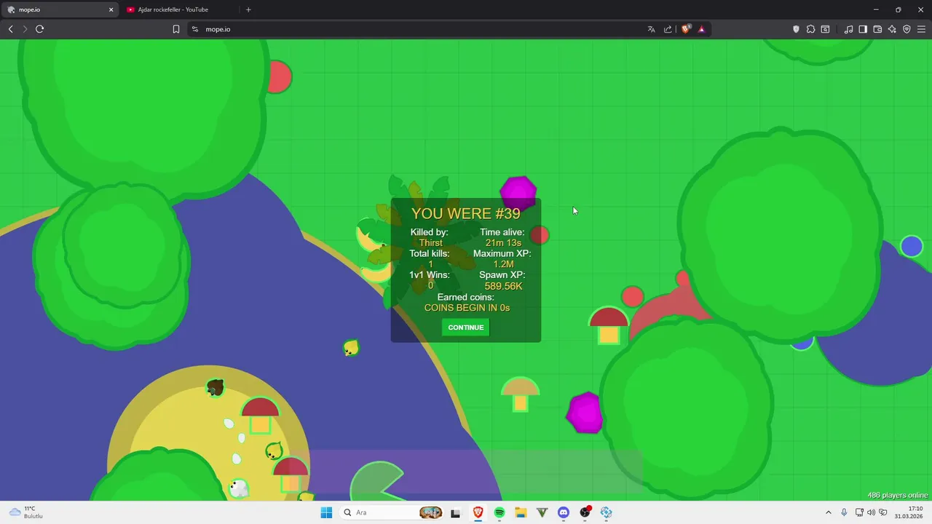Go forward in browser history
Screen dimensions: 932x524
click(x=25, y=29)
